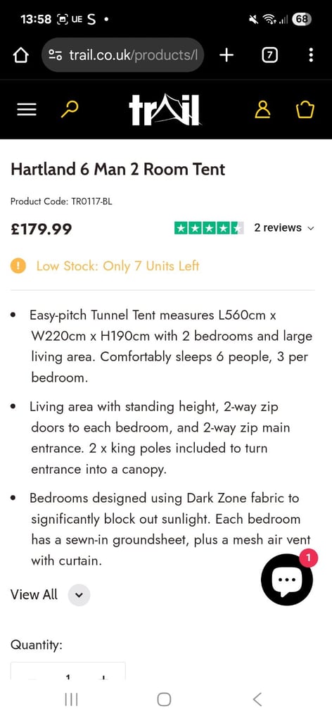332x721 pixels.
Task: Expand the View All chevron button
Action: 79,594
